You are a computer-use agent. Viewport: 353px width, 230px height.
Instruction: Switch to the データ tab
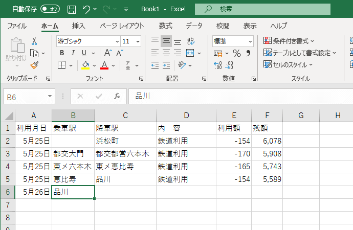tap(194, 26)
